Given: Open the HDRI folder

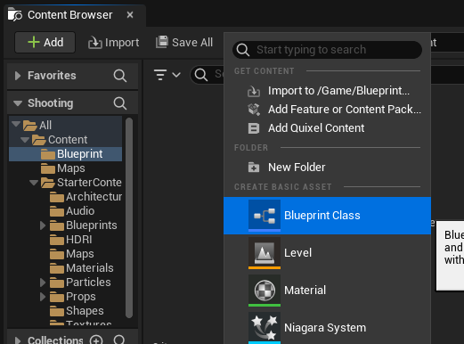Looking at the screenshot, I should [70, 240].
